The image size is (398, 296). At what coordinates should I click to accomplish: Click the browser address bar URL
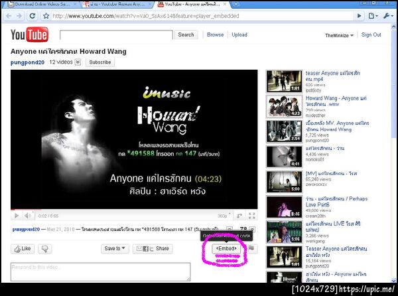[146, 16]
